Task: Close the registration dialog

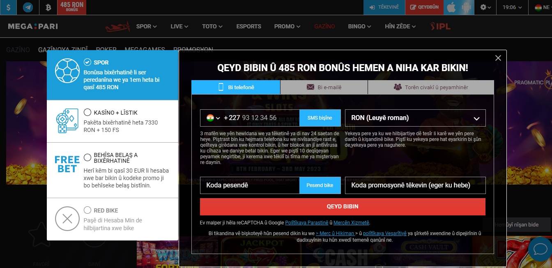Action: [x=498, y=58]
